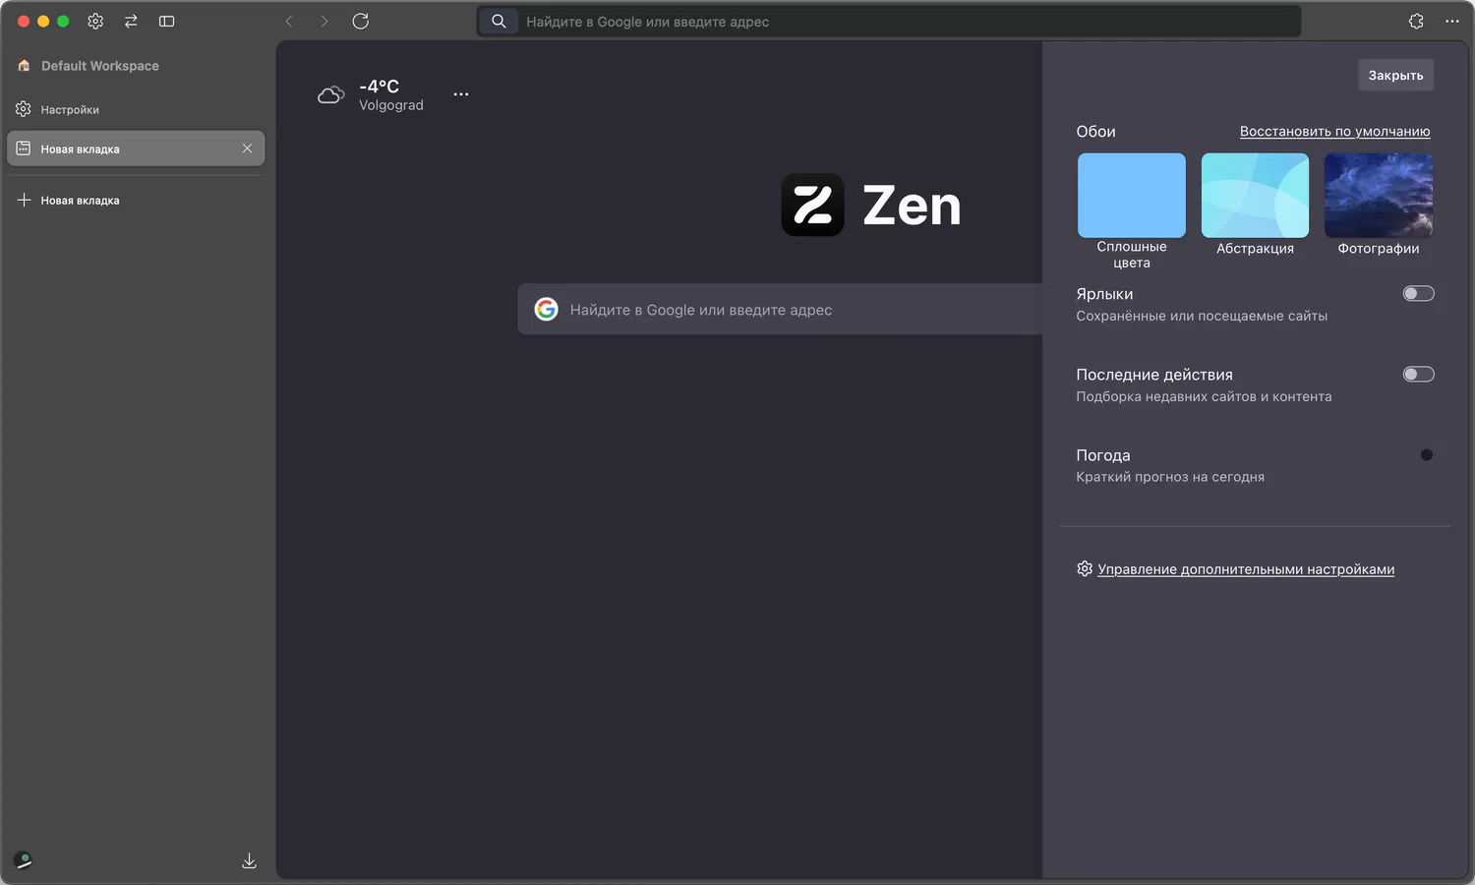Click the Google logo in search box
Image resolution: width=1475 pixels, height=885 pixels.
point(546,310)
